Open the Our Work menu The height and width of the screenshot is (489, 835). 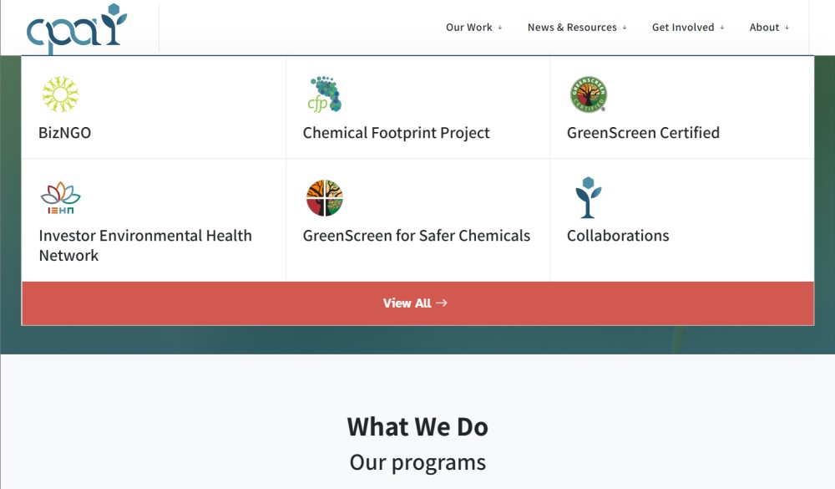tap(469, 28)
